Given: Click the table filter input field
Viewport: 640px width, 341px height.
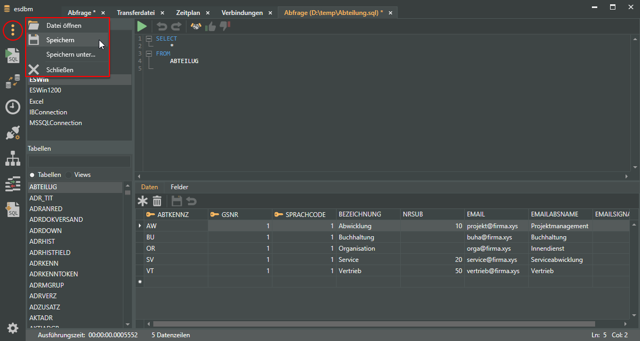Looking at the screenshot, I should point(79,161).
